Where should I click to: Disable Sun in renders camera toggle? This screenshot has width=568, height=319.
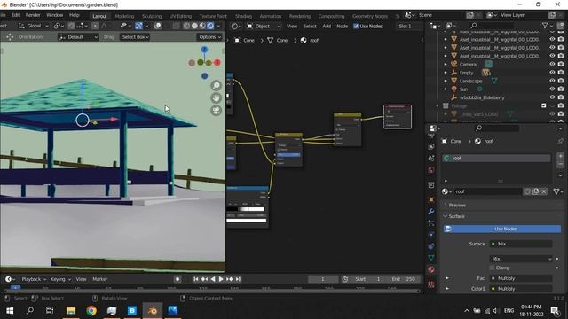(x=561, y=89)
